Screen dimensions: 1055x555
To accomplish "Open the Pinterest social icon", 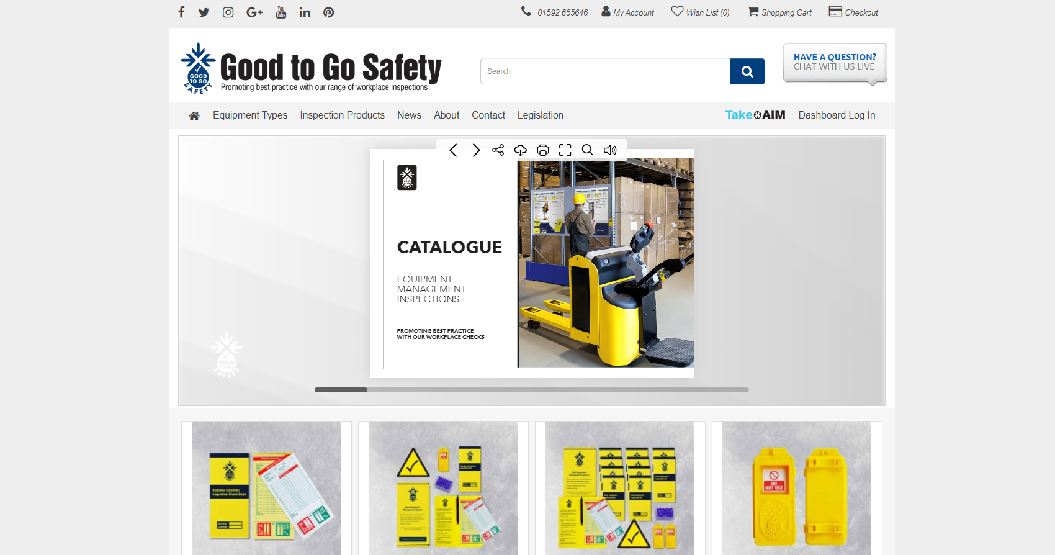I will pos(328,12).
